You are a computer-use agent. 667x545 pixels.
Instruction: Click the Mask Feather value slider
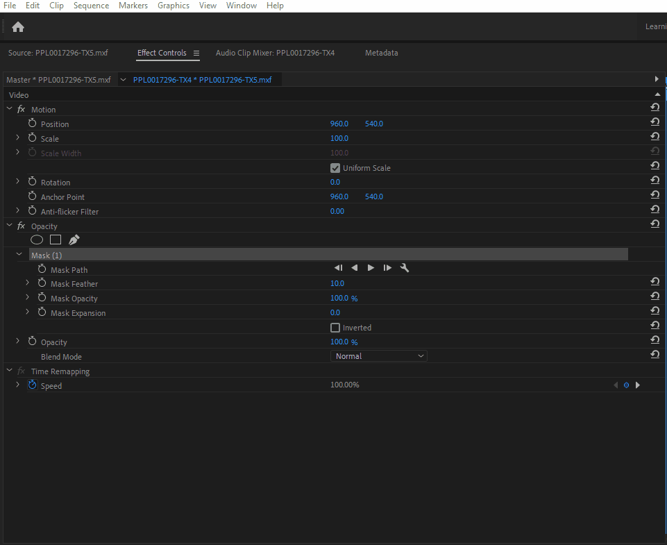[337, 283]
